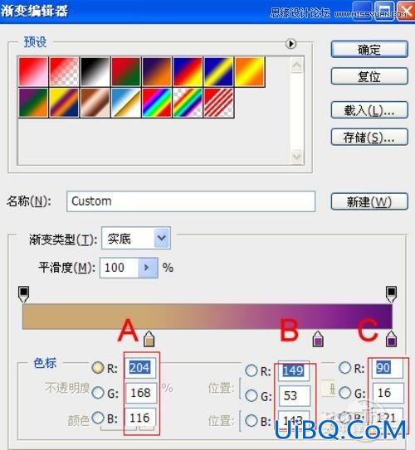Click the 平滑度 smoothness value field
This screenshot has height=450, width=415.
(x=119, y=268)
